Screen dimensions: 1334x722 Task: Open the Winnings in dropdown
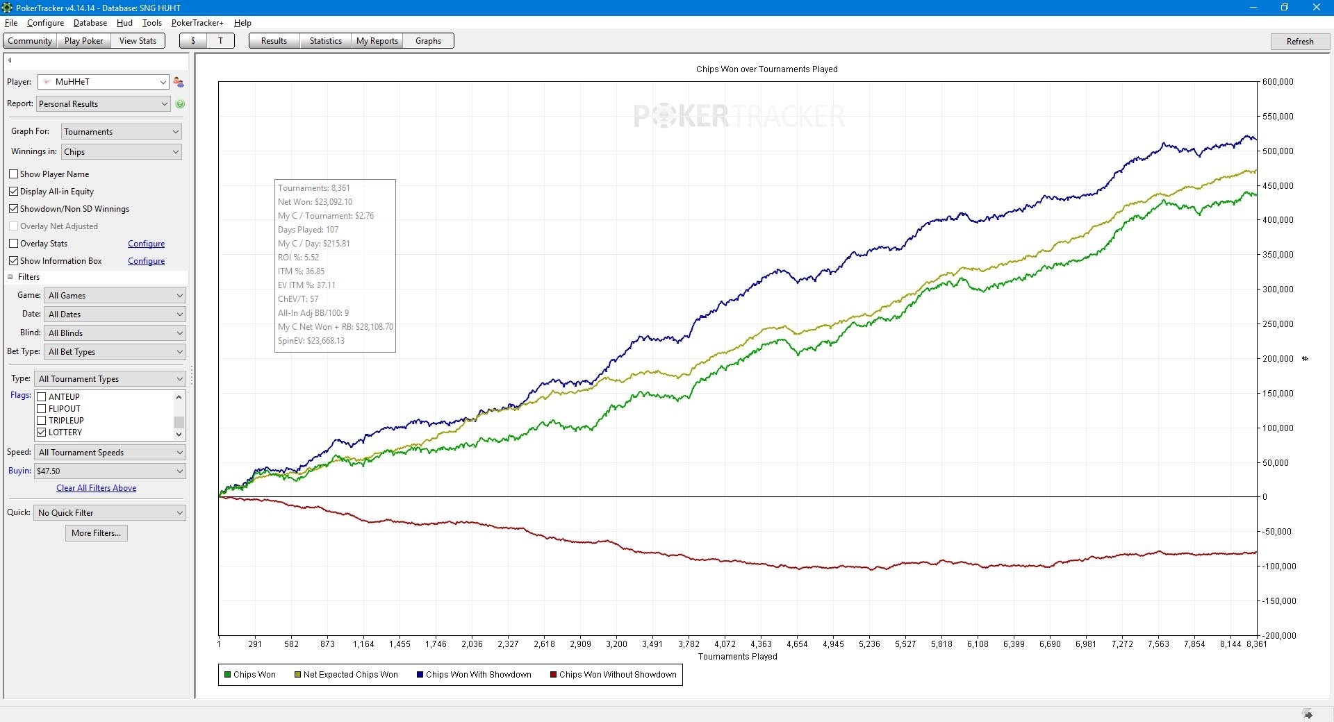coord(122,152)
